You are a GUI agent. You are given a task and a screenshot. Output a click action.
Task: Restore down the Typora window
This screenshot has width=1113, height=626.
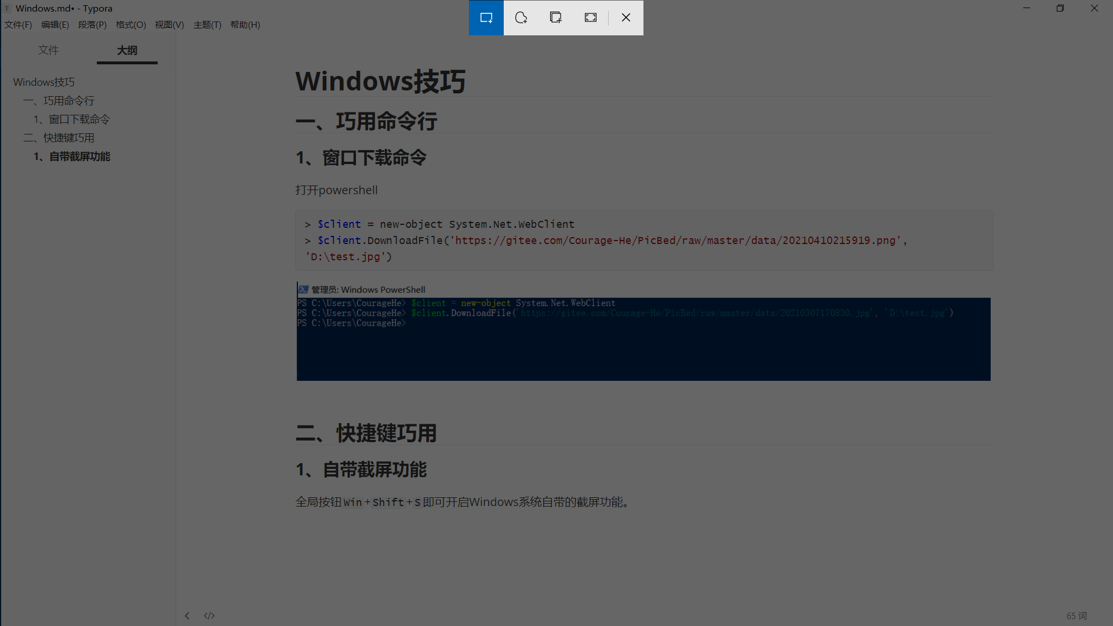(x=1060, y=8)
